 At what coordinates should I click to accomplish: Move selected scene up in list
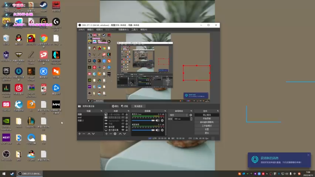[x=89, y=134]
